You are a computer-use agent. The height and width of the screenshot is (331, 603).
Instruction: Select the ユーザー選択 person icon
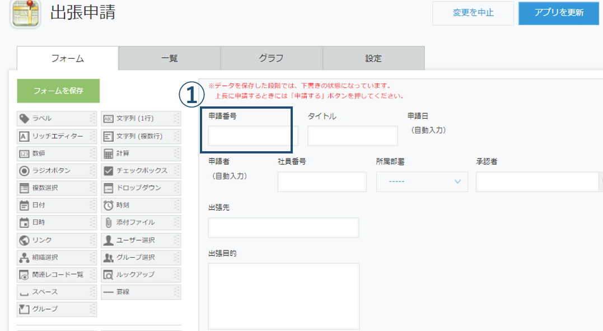click(109, 240)
